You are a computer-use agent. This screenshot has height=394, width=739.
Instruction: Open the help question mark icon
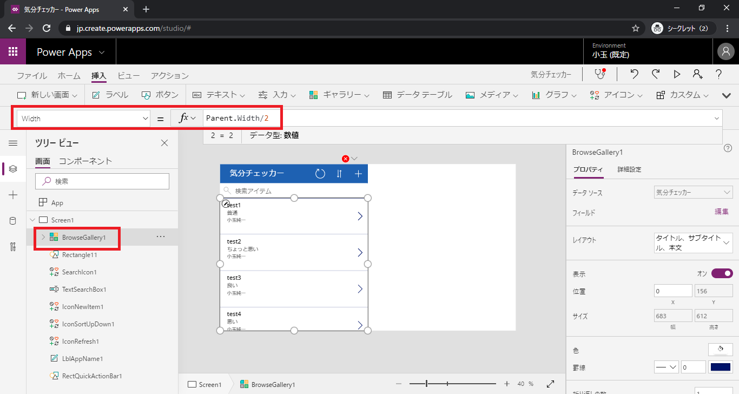click(719, 75)
